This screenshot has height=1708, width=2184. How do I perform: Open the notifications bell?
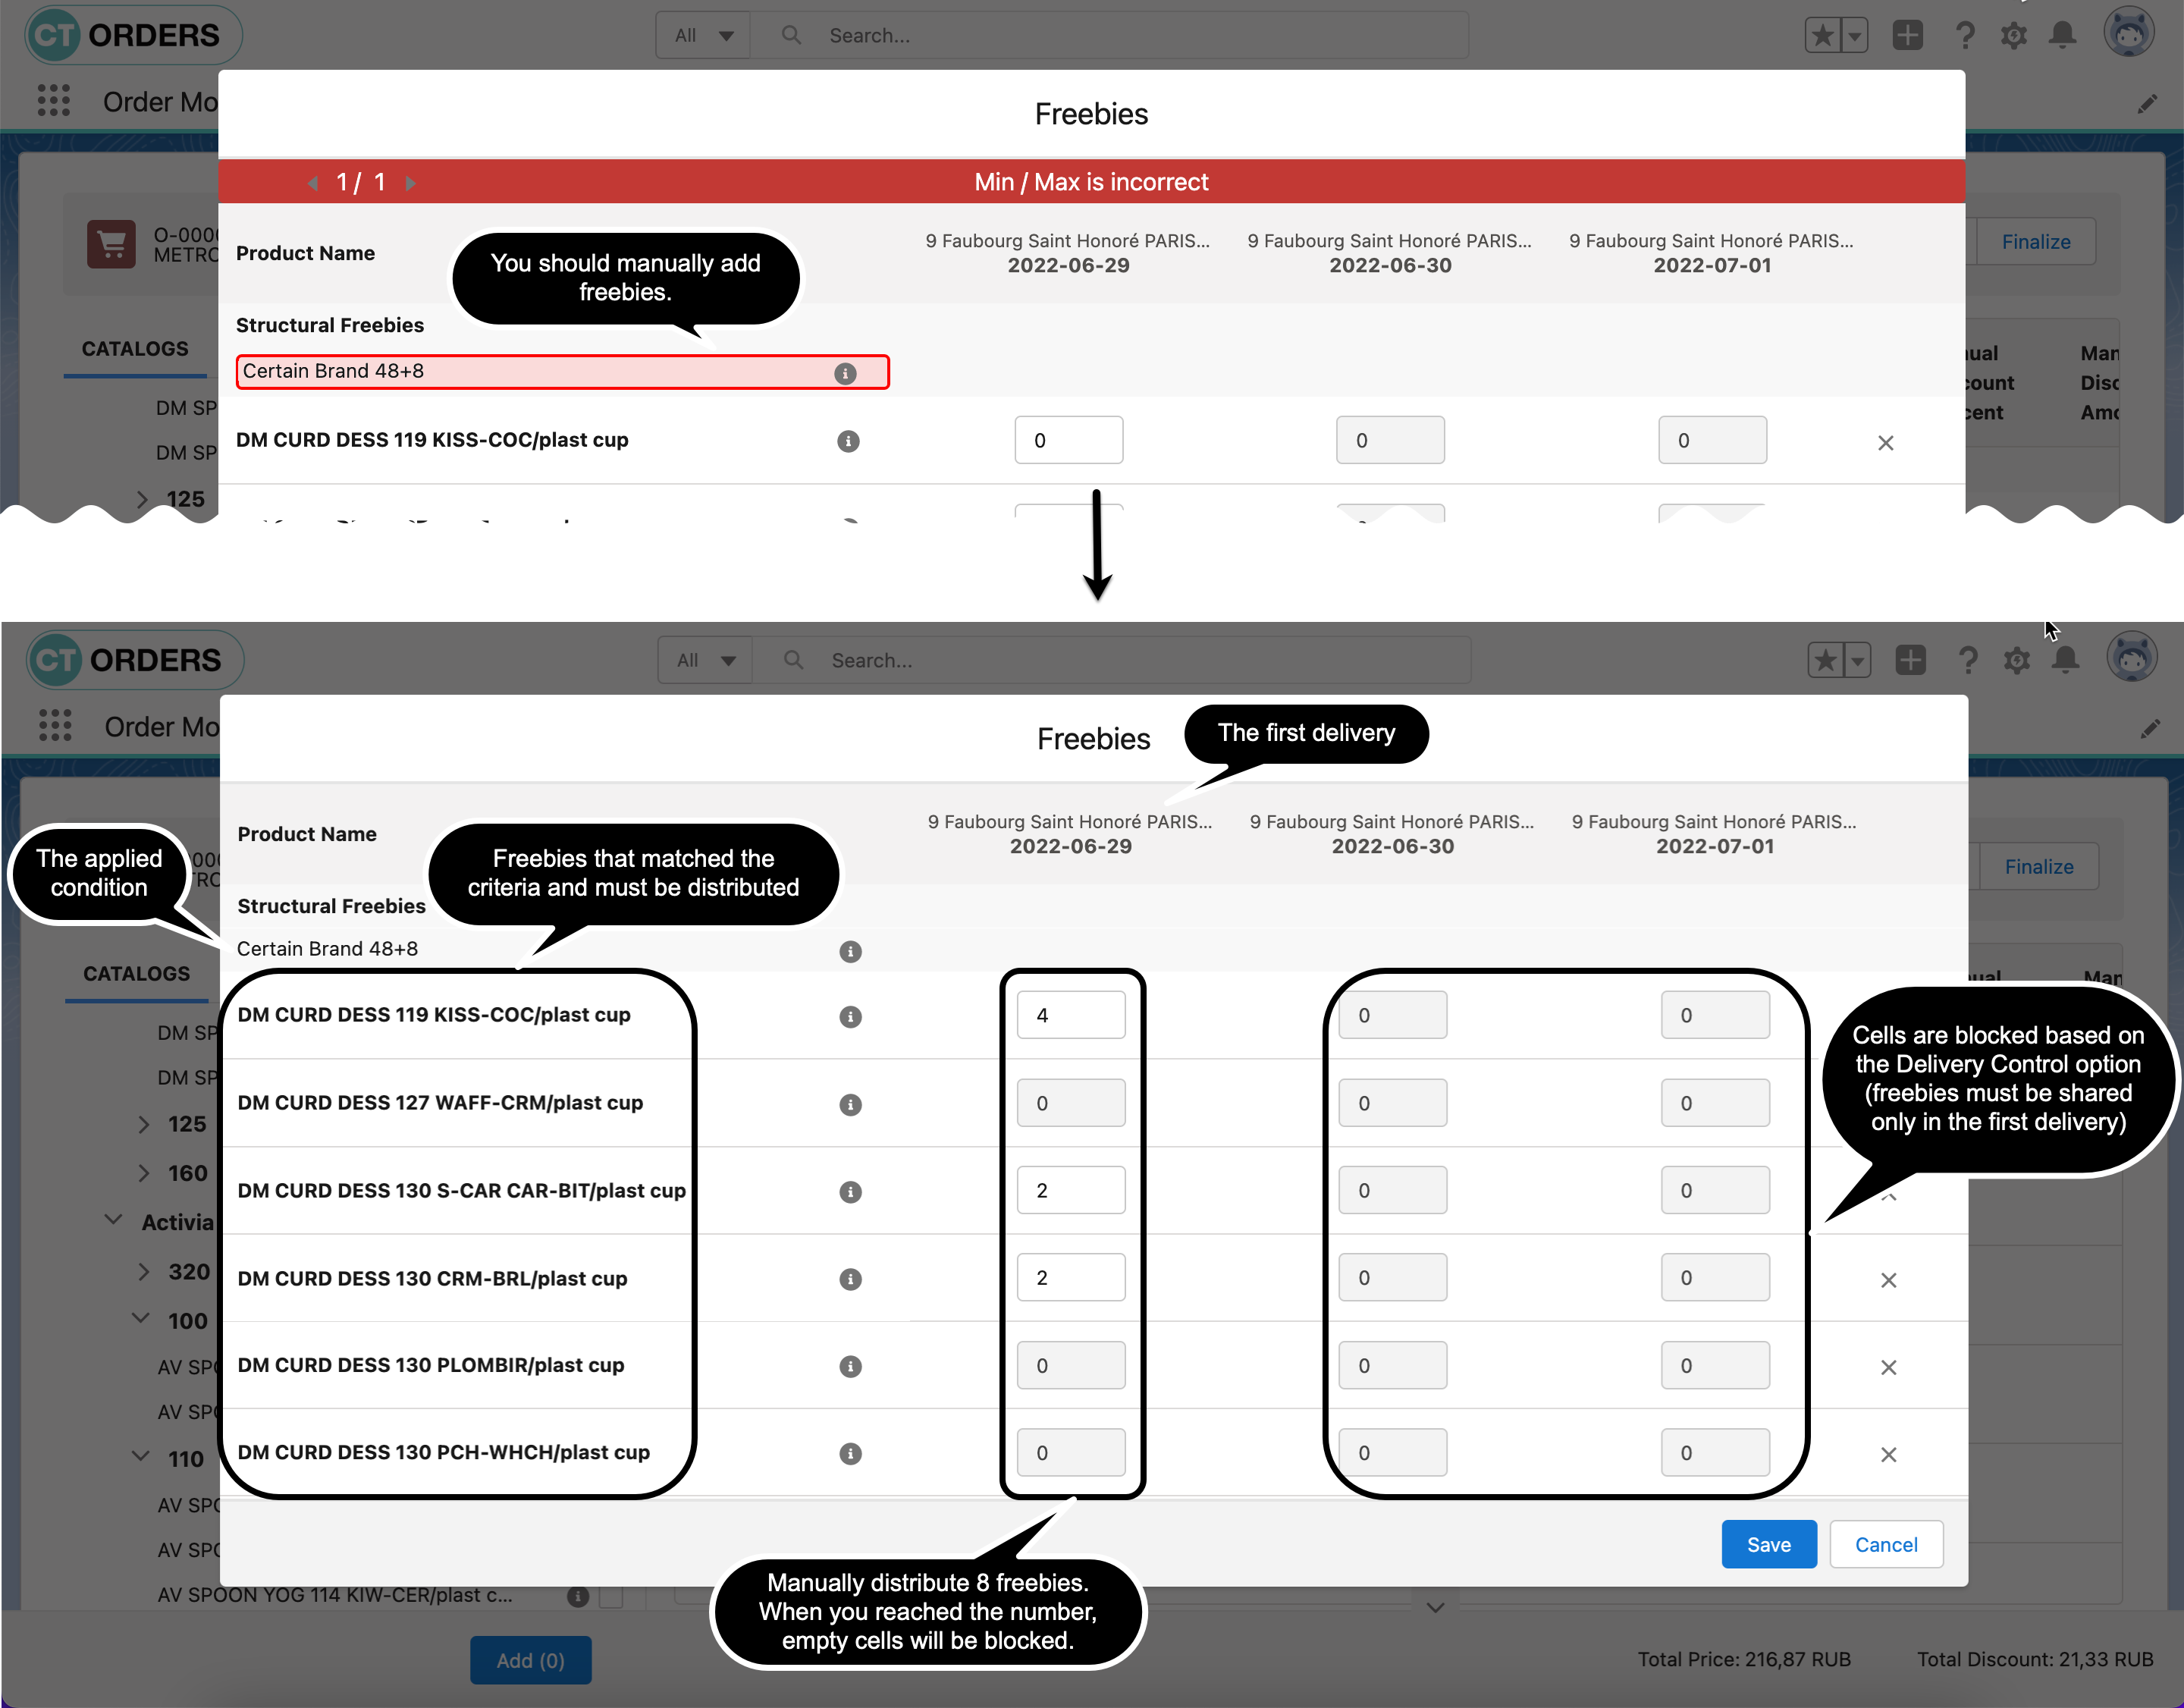2066,660
